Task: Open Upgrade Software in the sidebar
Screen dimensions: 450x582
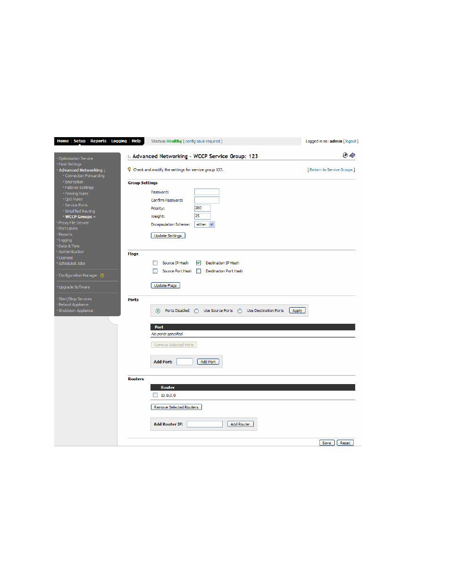Action: tap(74, 287)
